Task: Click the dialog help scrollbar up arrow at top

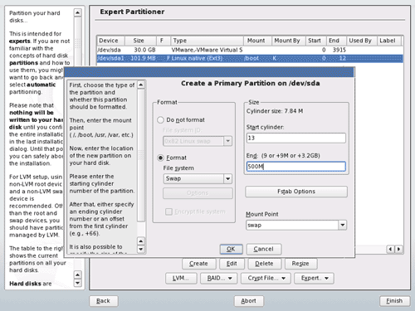Action: click(x=141, y=85)
